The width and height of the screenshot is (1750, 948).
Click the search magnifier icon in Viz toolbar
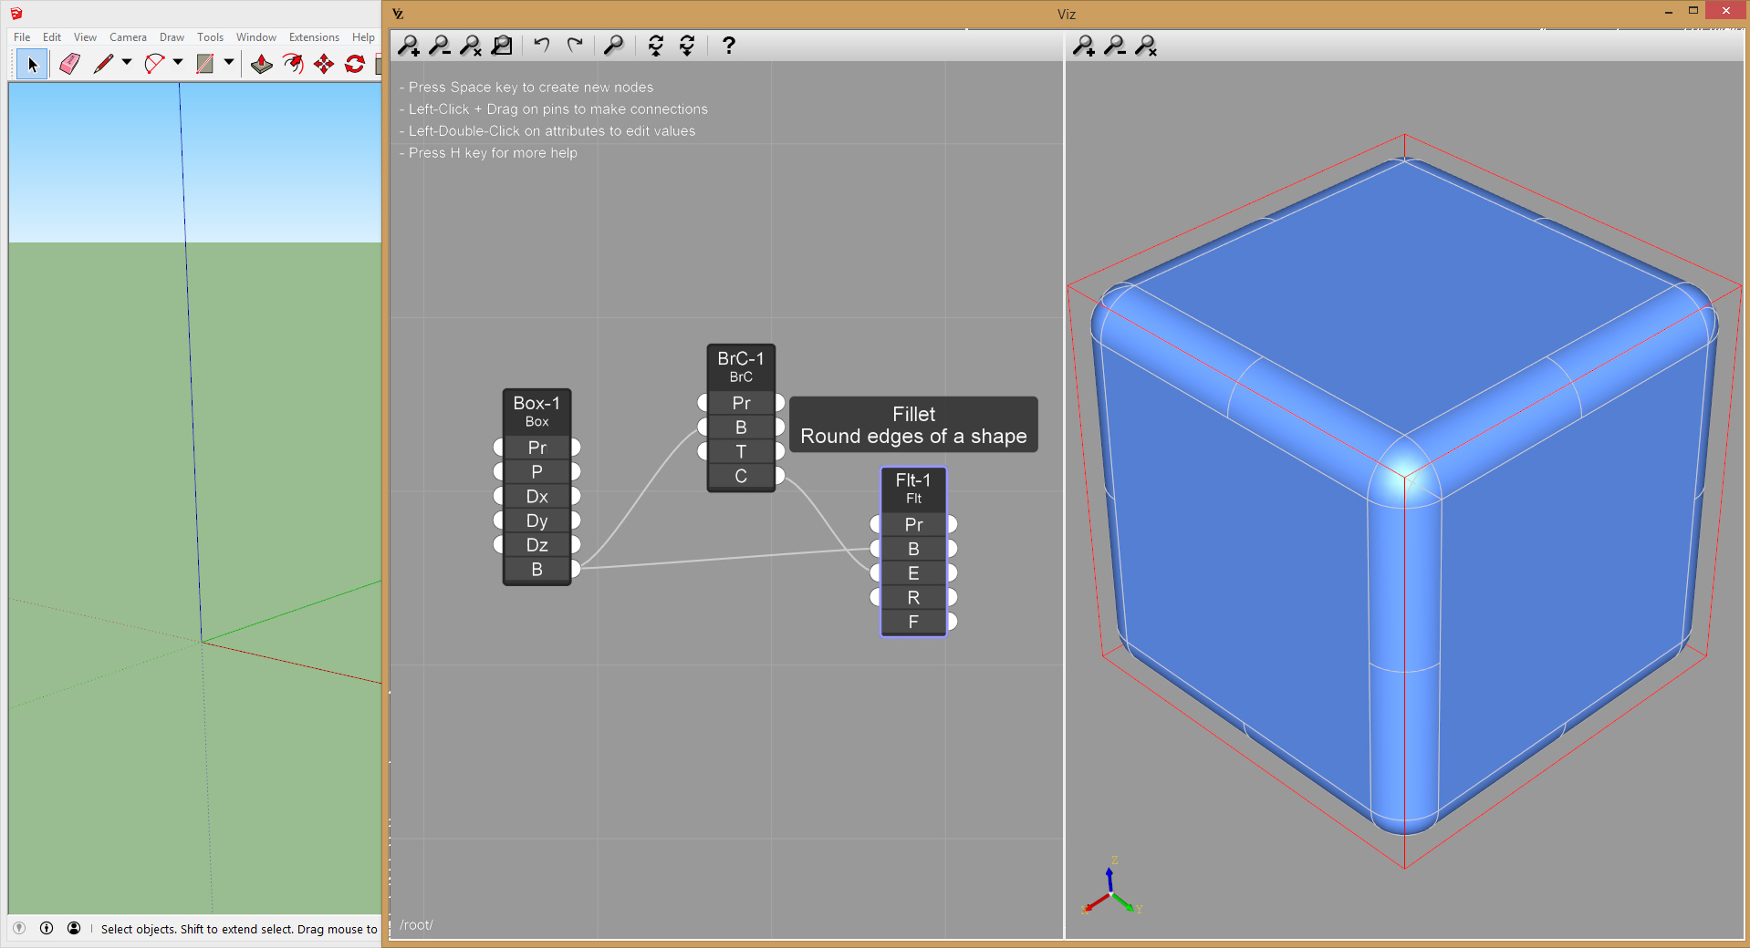pyautogui.click(x=614, y=45)
